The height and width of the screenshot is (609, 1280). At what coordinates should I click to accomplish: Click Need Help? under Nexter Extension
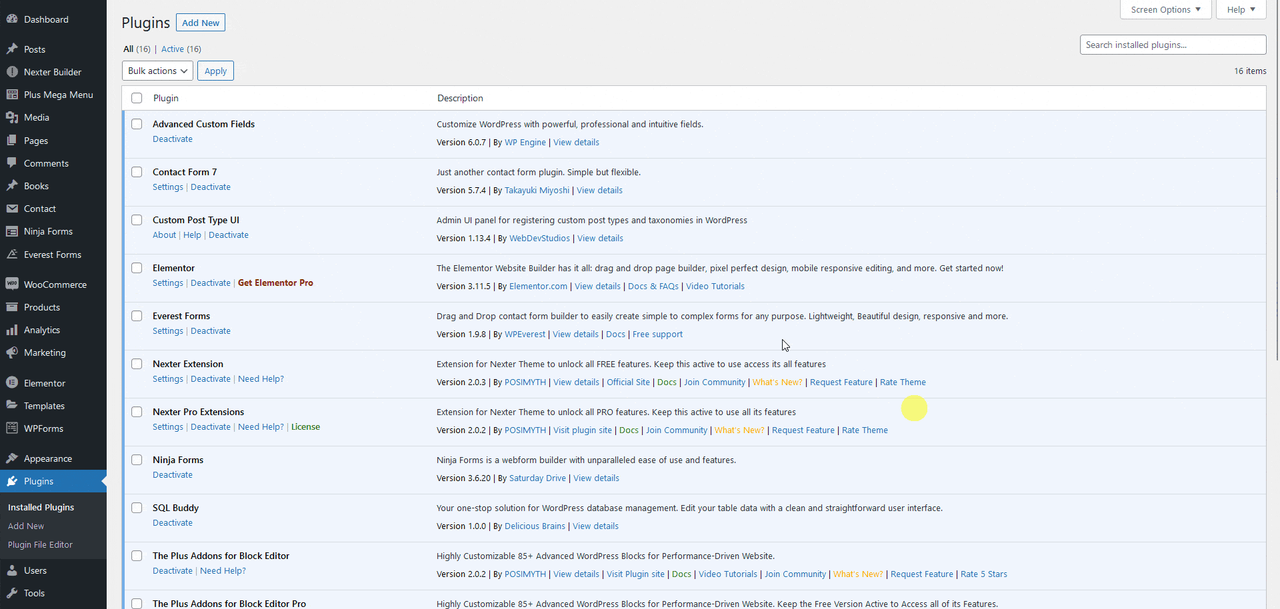(x=261, y=378)
